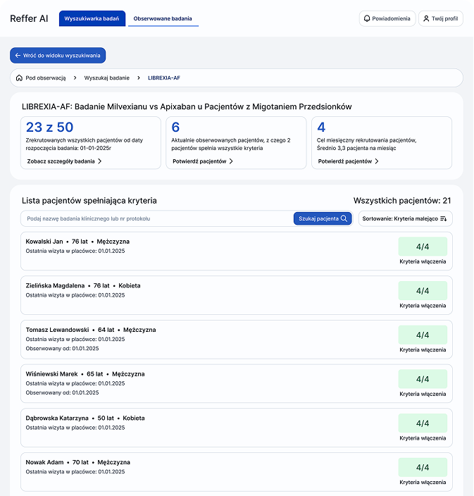Open the Wyszukiwarka badań tab

pyautogui.click(x=92, y=18)
